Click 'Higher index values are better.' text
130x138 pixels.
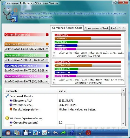[77, 109]
